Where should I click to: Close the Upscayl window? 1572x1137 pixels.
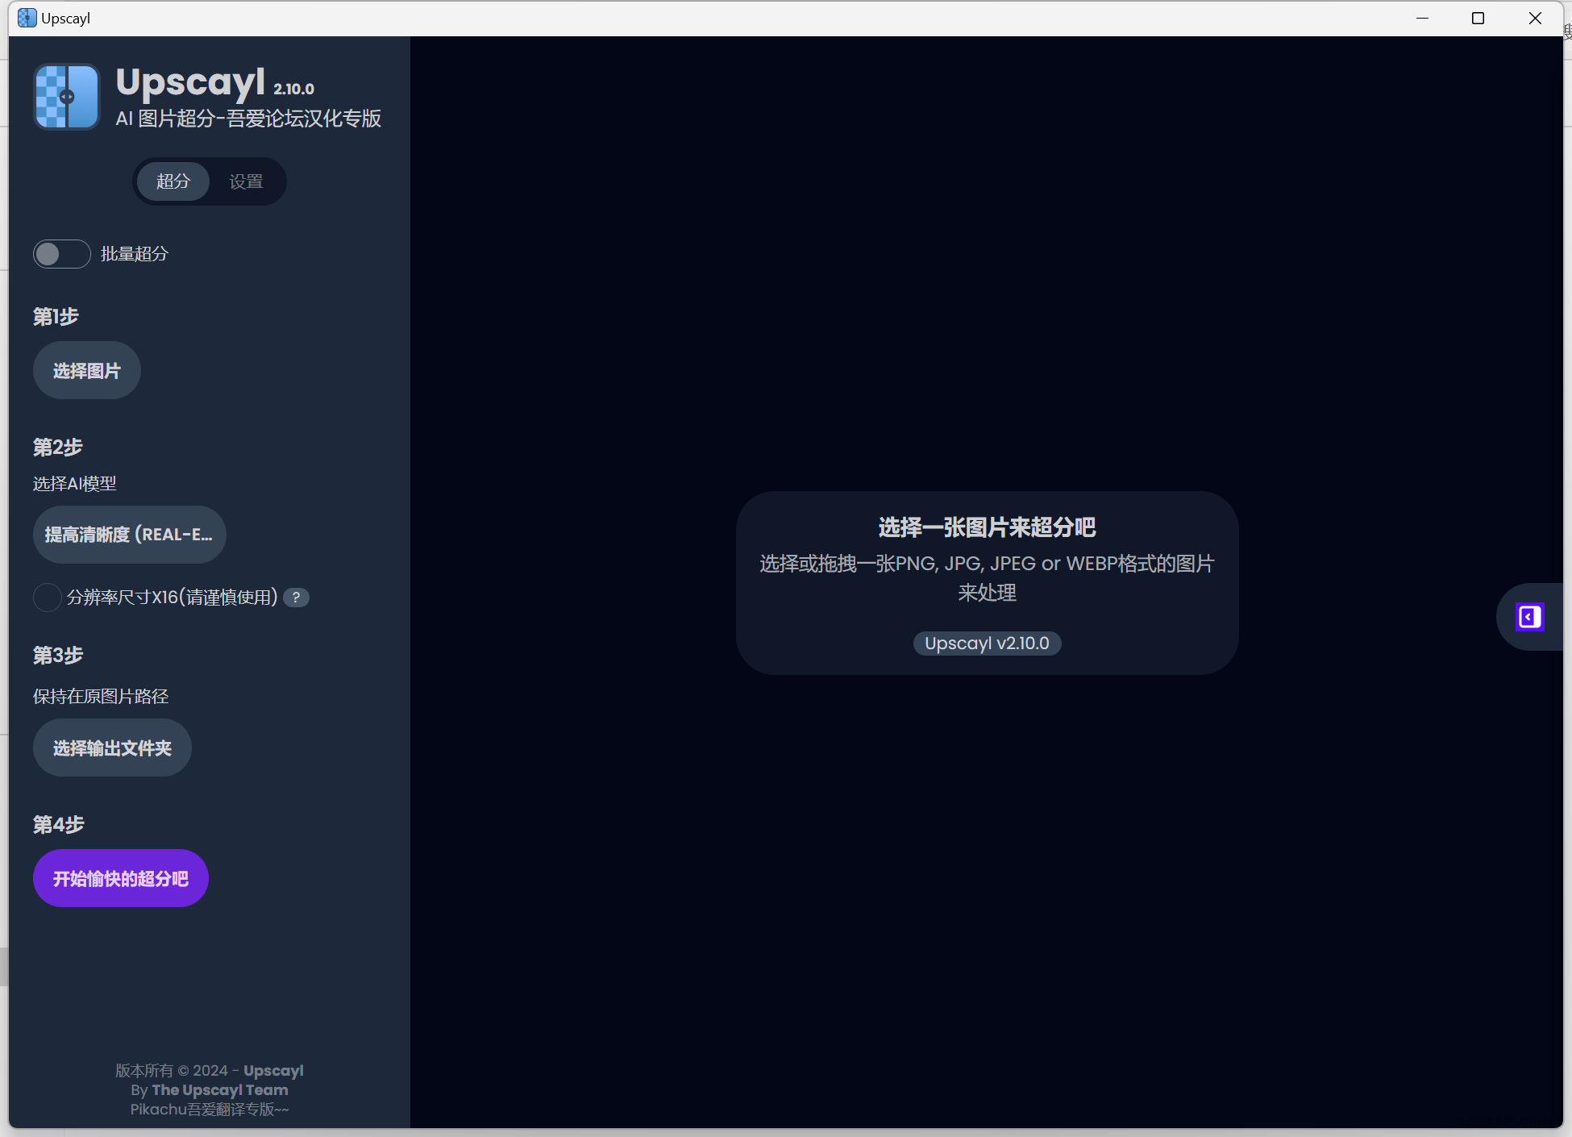[x=1535, y=18]
